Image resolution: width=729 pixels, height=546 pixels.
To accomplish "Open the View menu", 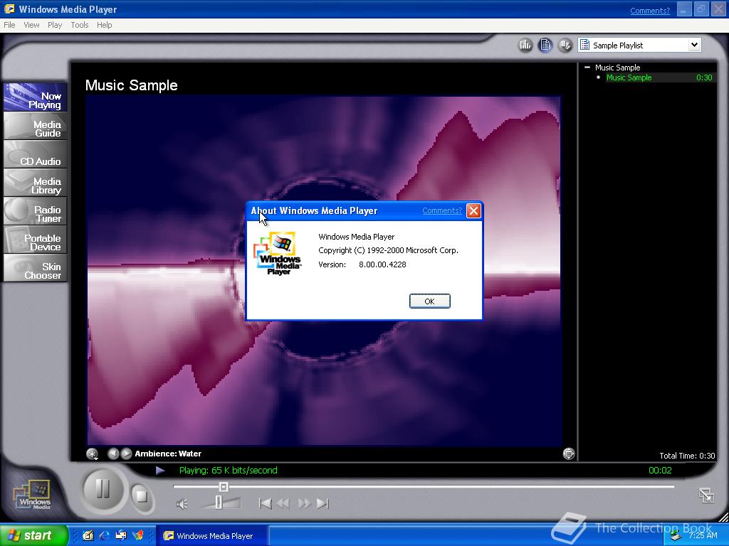I will pos(31,25).
